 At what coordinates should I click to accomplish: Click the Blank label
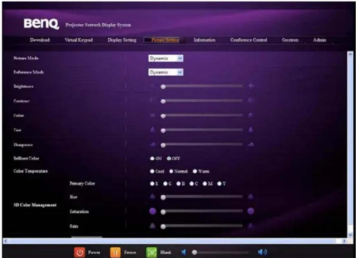[x=166, y=252]
